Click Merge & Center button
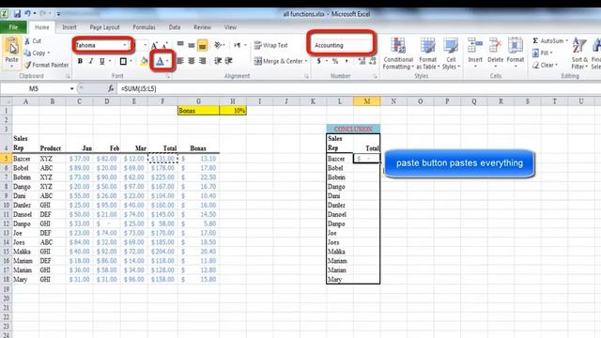The image size is (601, 338). (278, 61)
